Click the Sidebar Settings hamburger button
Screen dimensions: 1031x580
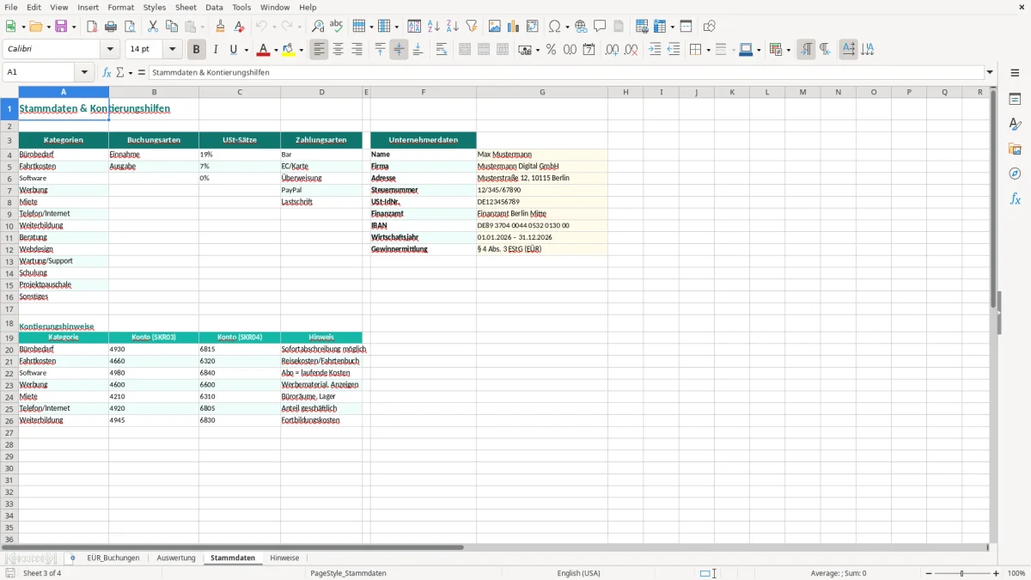[x=1015, y=75]
